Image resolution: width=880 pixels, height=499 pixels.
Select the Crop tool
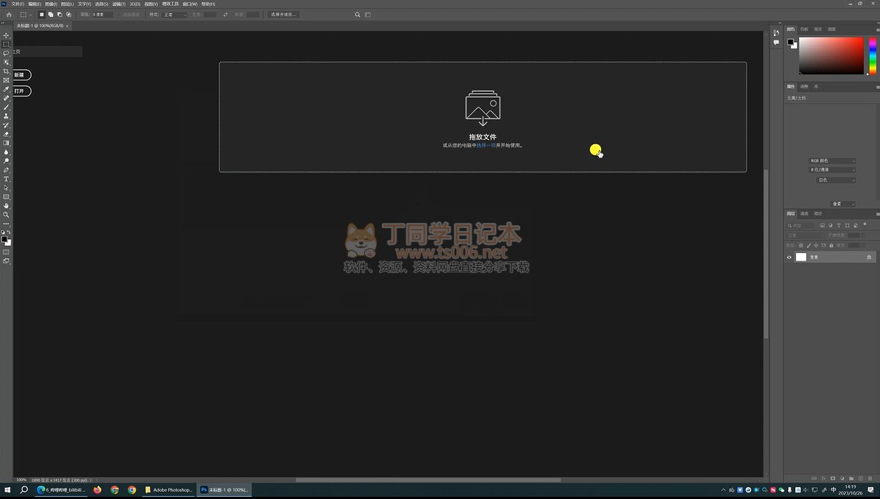(x=7, y=71)
